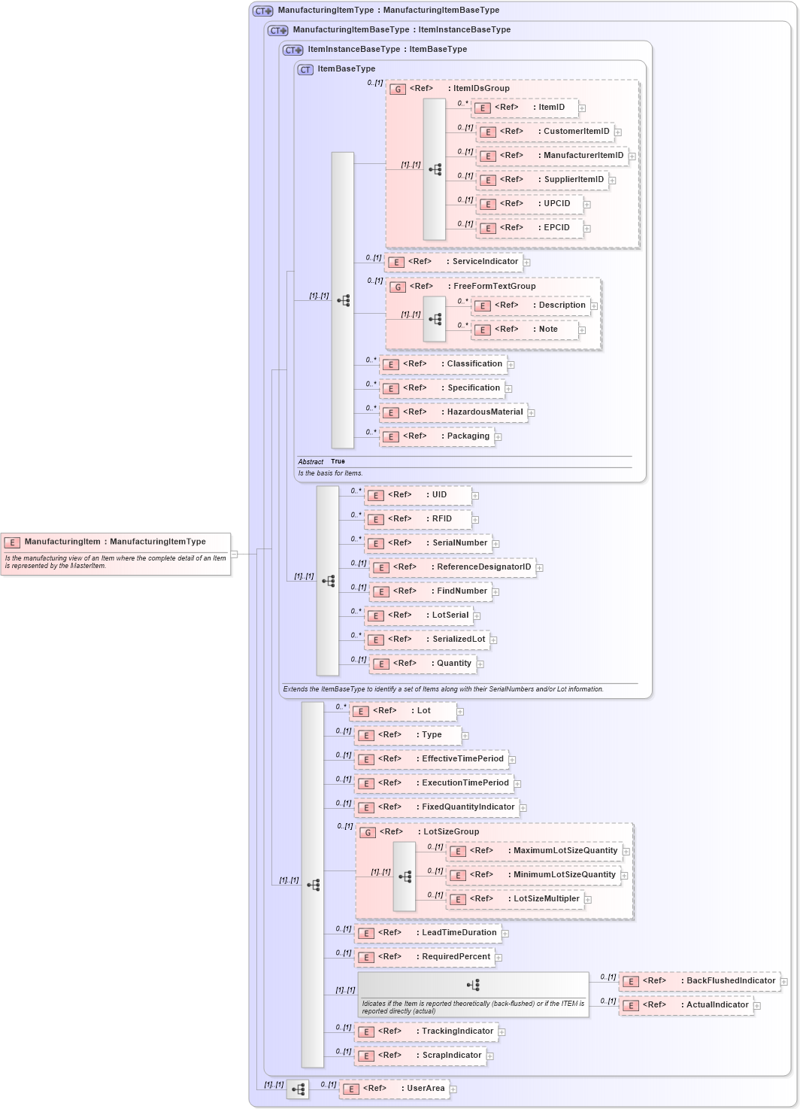This screenshot has height=1109, width=800.
Task: Expand the MaximumLotSizeQuantity element
Action: point(625,850)
